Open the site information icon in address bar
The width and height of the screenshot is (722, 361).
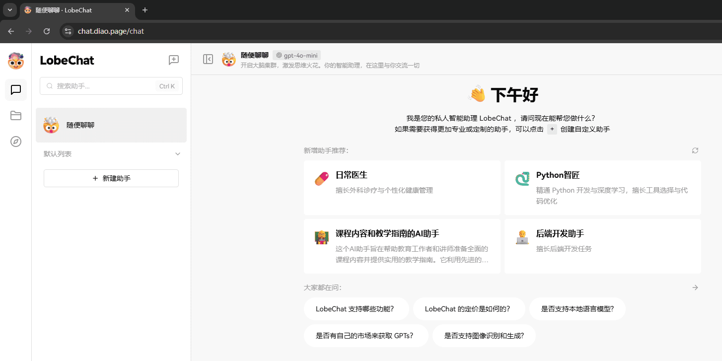click(69, 31)
